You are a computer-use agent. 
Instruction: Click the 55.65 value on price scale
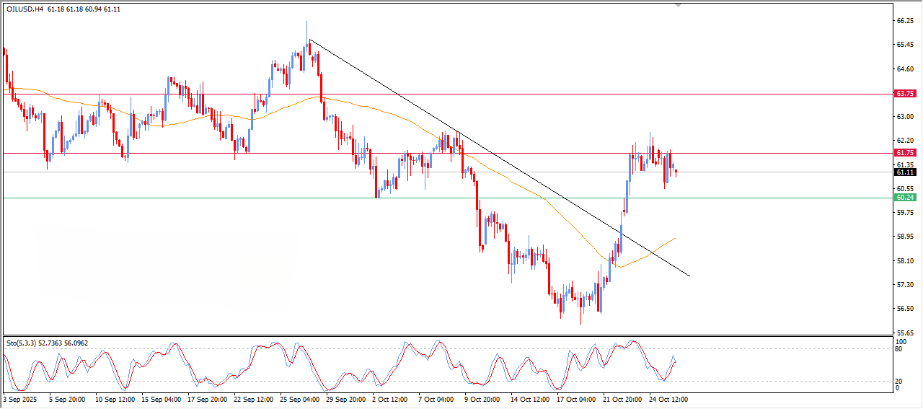point(904,333)
